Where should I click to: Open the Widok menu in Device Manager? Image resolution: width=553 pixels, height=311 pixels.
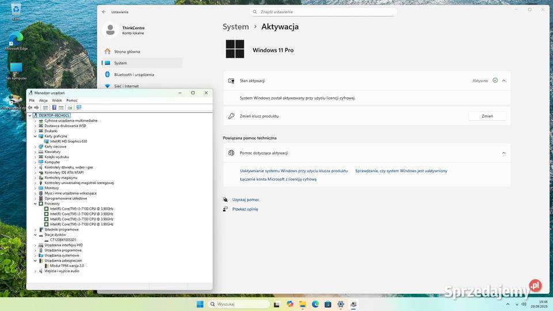(x=57, y=100)
